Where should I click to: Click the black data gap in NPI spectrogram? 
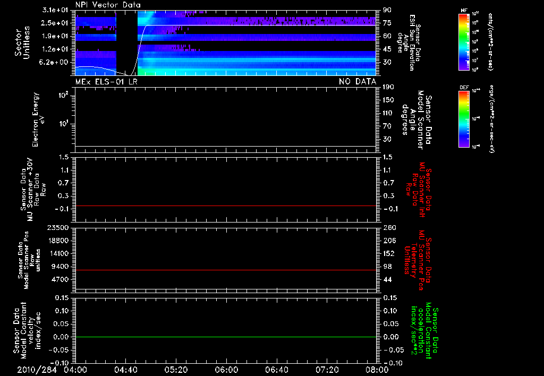tap(126, 41)
